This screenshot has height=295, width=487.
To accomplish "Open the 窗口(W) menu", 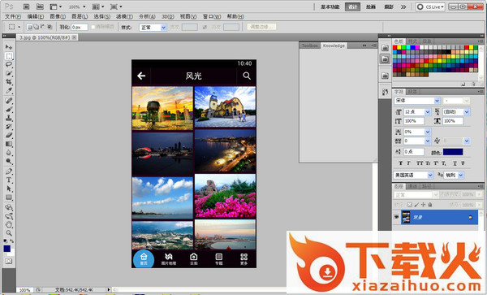I will coord(212,16).
